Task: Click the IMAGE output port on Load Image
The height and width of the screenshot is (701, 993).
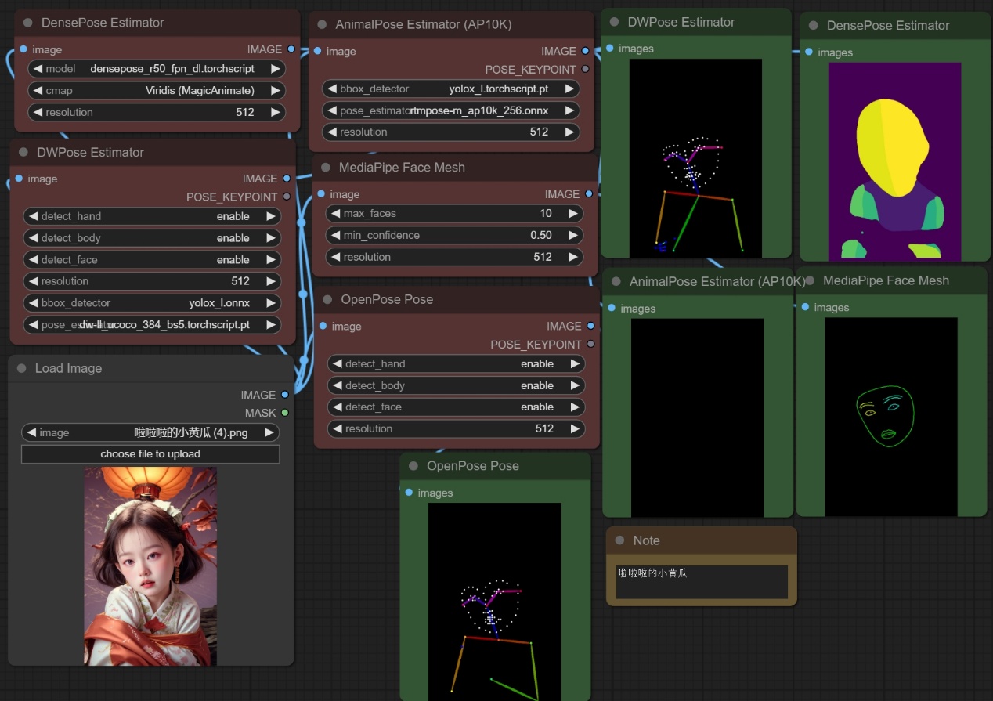Action: [285, 395]
